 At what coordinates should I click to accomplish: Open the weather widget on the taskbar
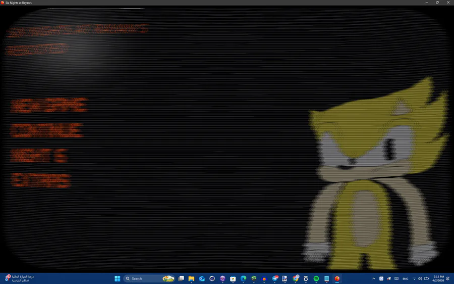[x=20, y=278]
